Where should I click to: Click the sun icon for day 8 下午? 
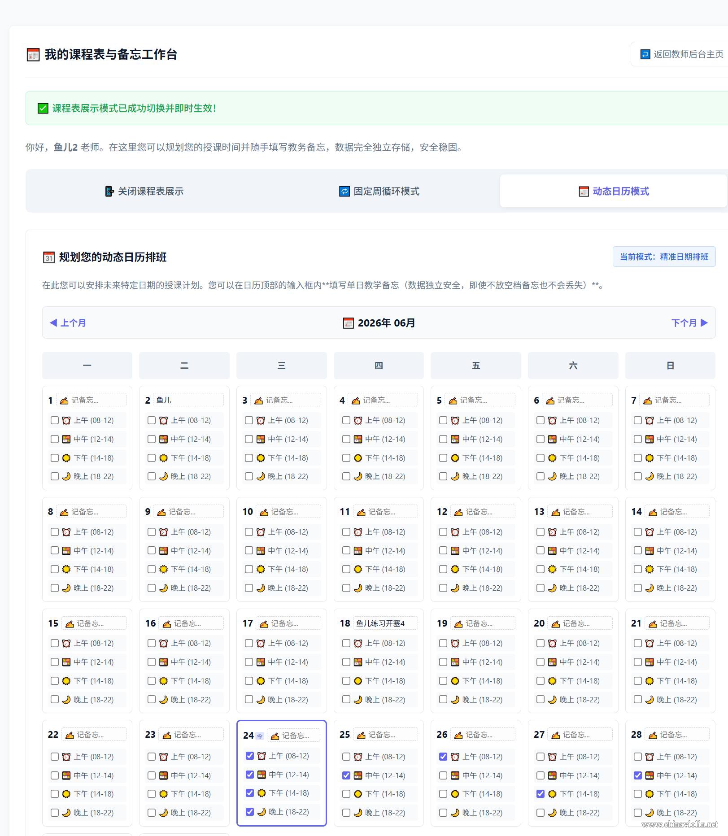tap(66, 570)
